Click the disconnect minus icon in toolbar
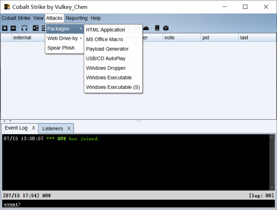 coord(13,28)
